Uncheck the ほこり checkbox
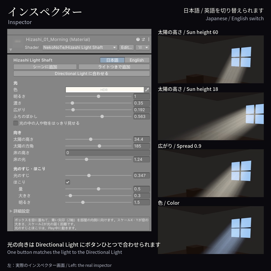This screenshot has width=271, height=271. click(67, 182)
